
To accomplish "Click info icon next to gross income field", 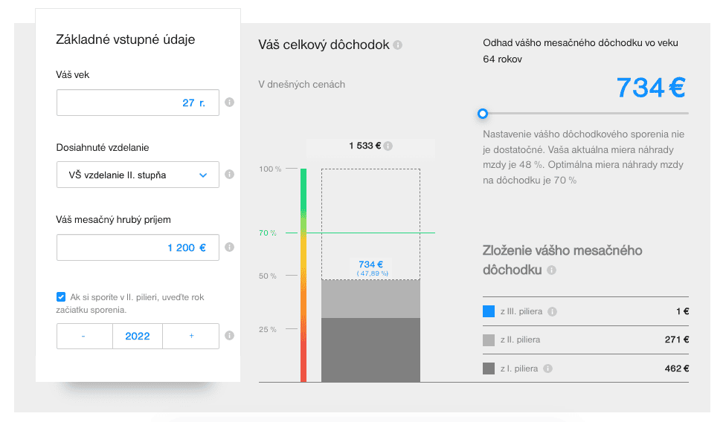I will (x=229, y=247).
